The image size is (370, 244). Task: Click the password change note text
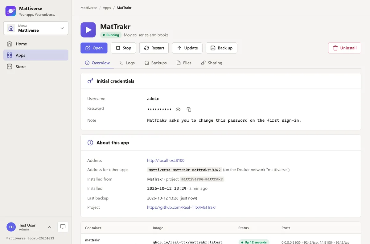pos(224,120)
